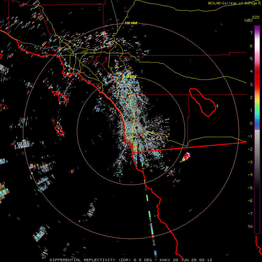Click the red high-ZDR echo blob southeast of the border

pos(186,157)
